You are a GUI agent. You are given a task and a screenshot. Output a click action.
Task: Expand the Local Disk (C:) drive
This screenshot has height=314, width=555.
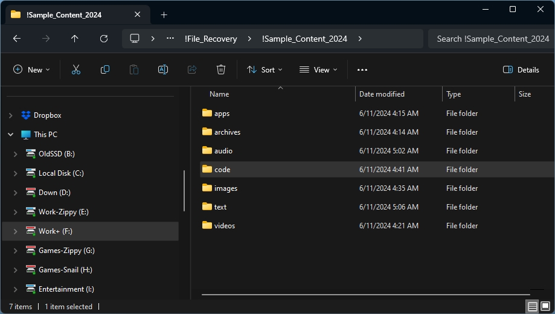click(x=16, y=173)
